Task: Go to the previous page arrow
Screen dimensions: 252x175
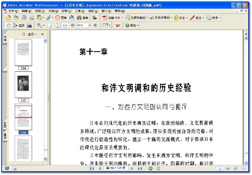Action: pyautogui.click(x=100, y=168)
